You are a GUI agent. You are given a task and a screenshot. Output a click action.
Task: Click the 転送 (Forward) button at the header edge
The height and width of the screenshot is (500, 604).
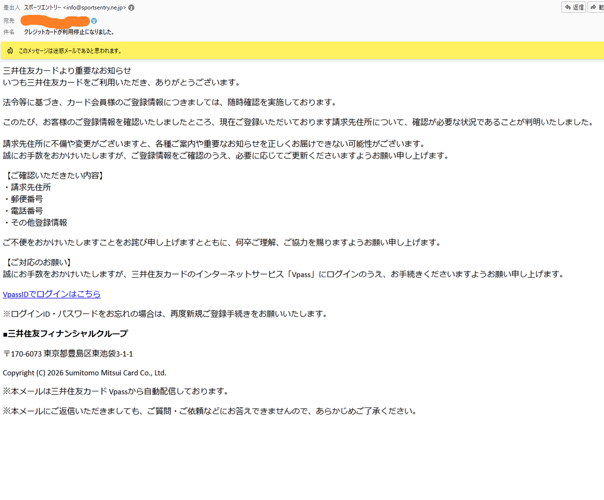pos(596,7)
